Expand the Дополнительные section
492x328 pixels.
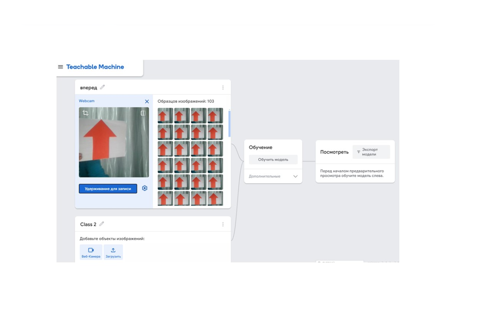[265, 176]
